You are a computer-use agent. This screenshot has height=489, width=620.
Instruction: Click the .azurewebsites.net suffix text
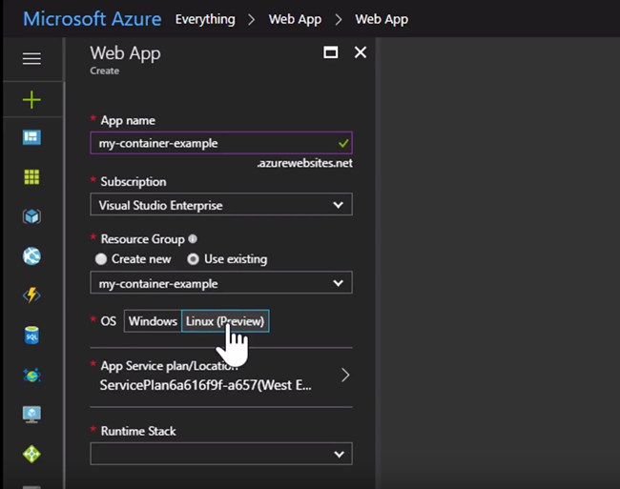304,163
